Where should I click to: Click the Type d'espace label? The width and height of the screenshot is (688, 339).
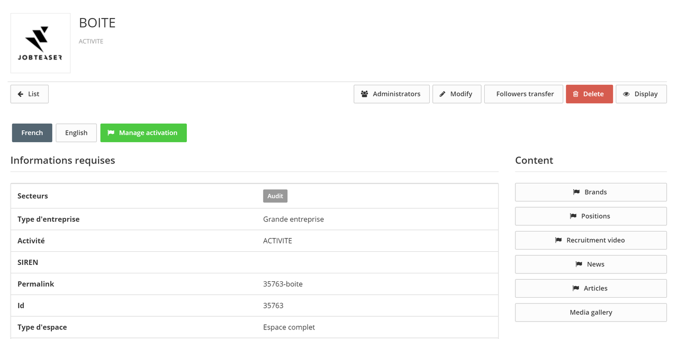pyautogui.click(x=42, y=327)
